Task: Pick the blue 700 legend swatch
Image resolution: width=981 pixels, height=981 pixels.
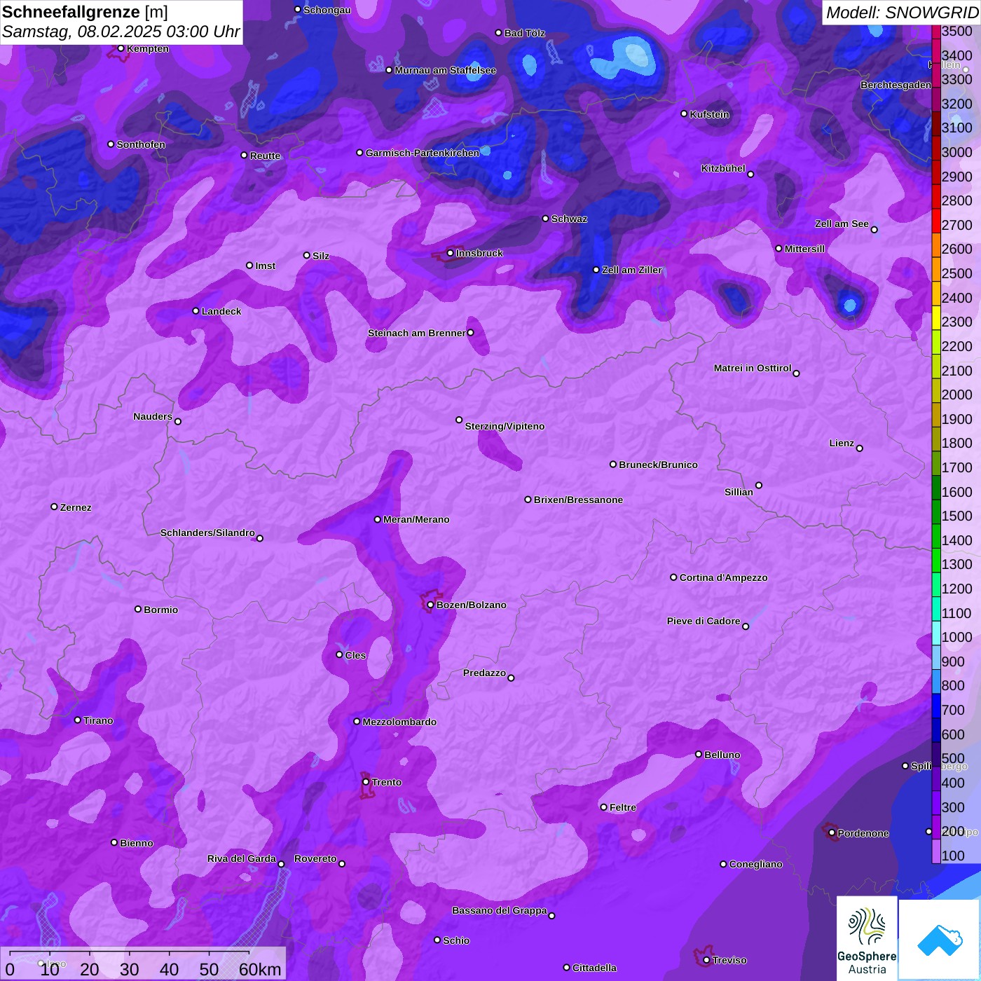Action: 936,706
